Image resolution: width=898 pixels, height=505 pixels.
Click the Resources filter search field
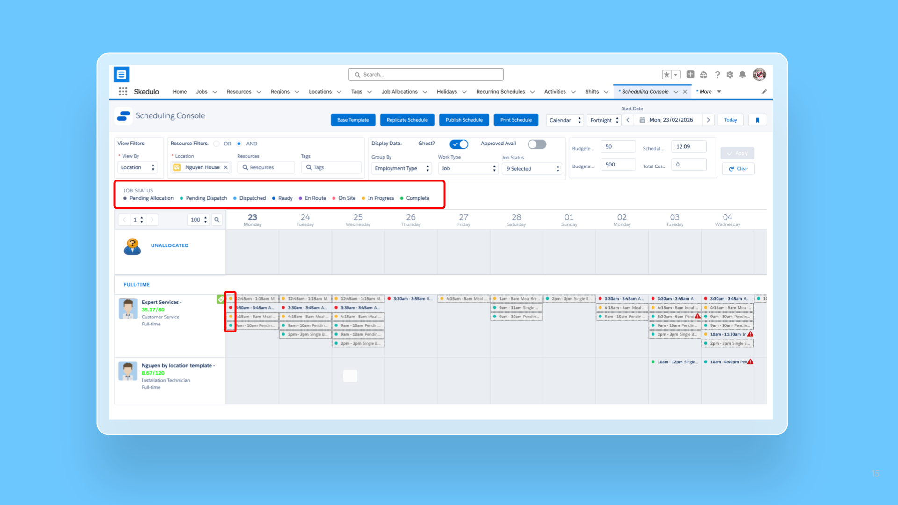tap(267, 167)
